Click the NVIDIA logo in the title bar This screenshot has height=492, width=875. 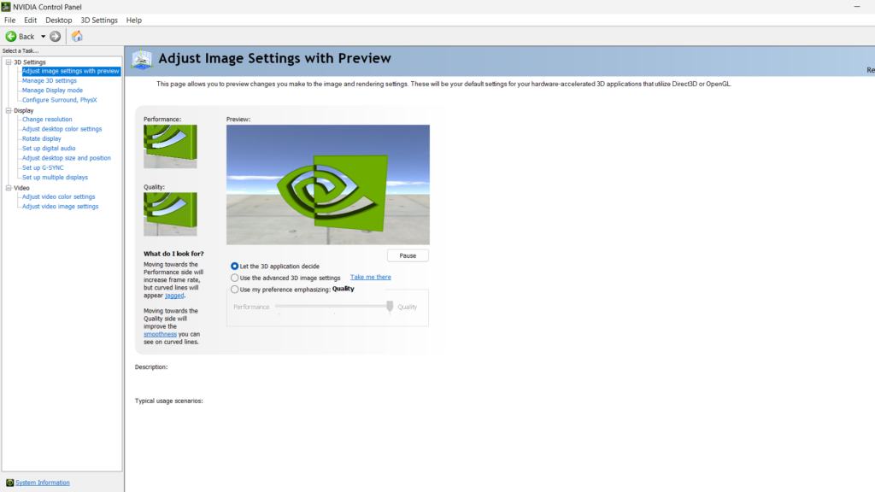(7, 6)
